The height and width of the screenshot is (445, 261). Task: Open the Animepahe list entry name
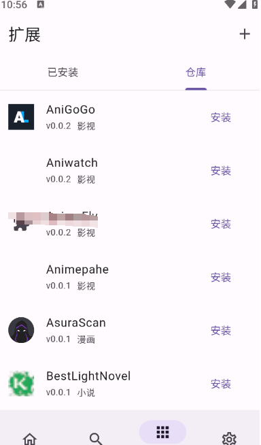point(77,269)
